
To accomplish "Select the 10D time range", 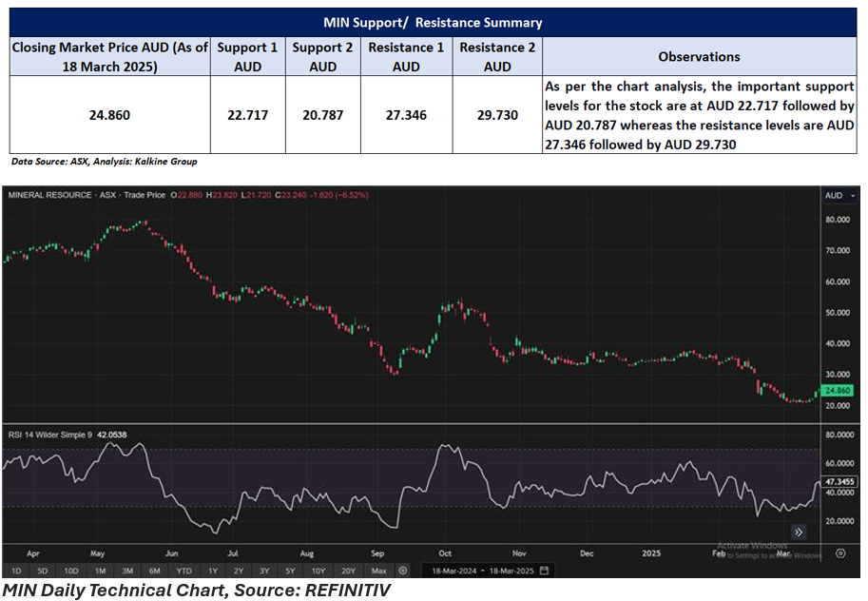I will point(71,571).
